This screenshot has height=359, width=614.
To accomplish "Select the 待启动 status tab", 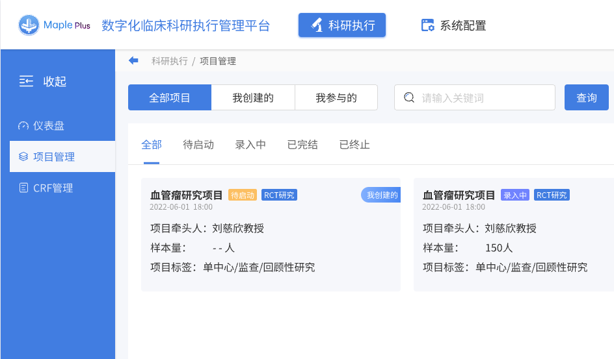I will tap(198, 145).
